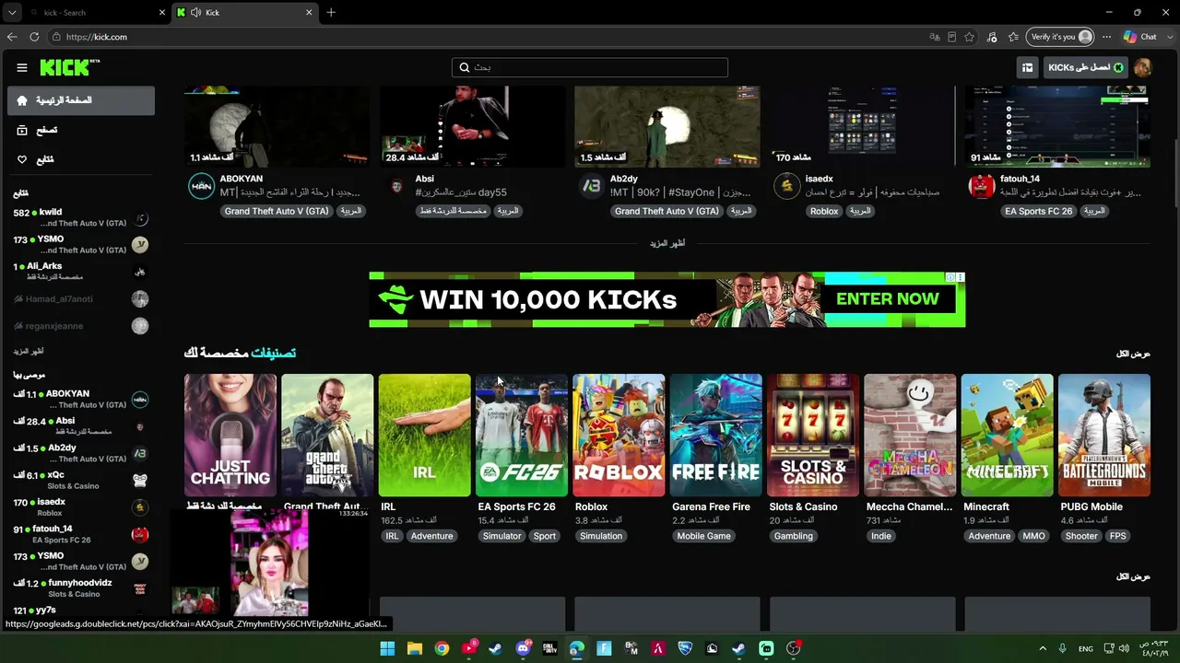Viewport: 1180px width, 663px height.
Task: Click ENTER NOW on Win KICKs banner
Action: click(x=887, y=299)
